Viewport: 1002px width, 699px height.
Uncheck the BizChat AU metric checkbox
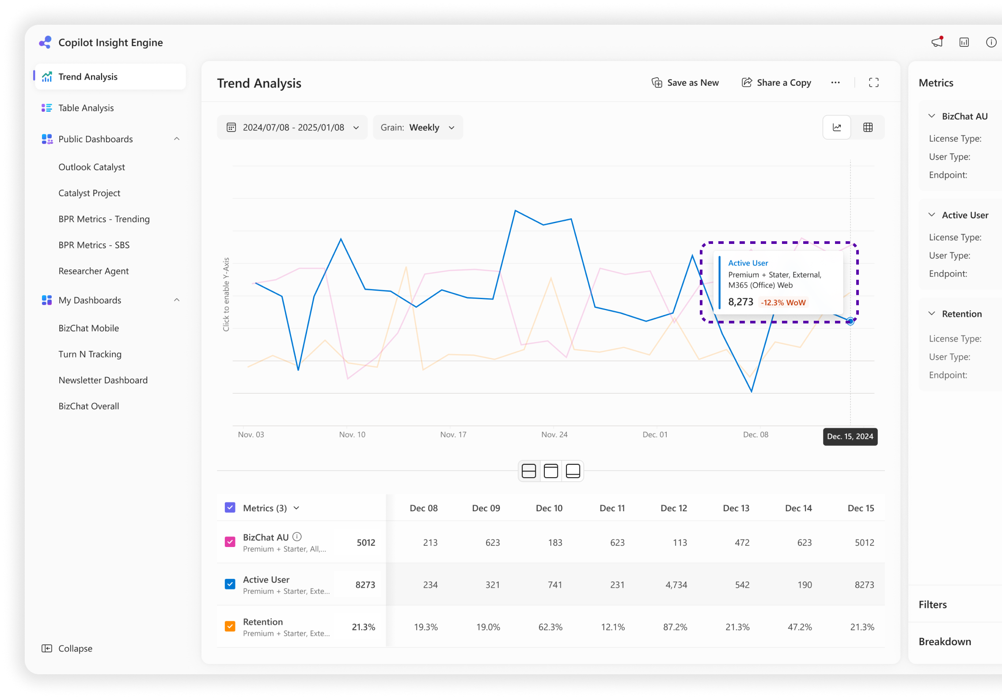[230, 542]
